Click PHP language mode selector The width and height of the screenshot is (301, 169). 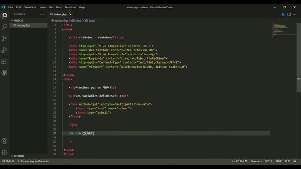point(287,161)
